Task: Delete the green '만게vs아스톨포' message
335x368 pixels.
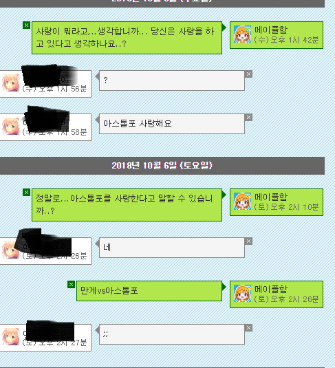Action: [x=71, y=285]
